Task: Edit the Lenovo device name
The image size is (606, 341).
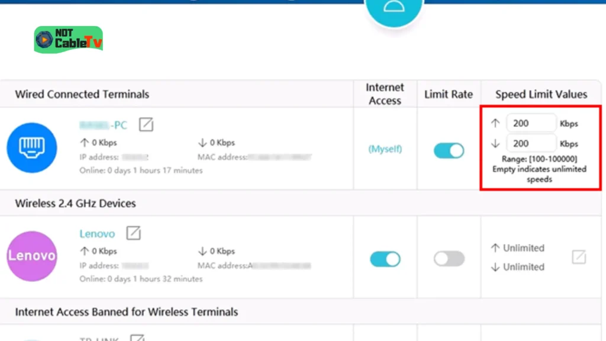Action: (133, 233)
